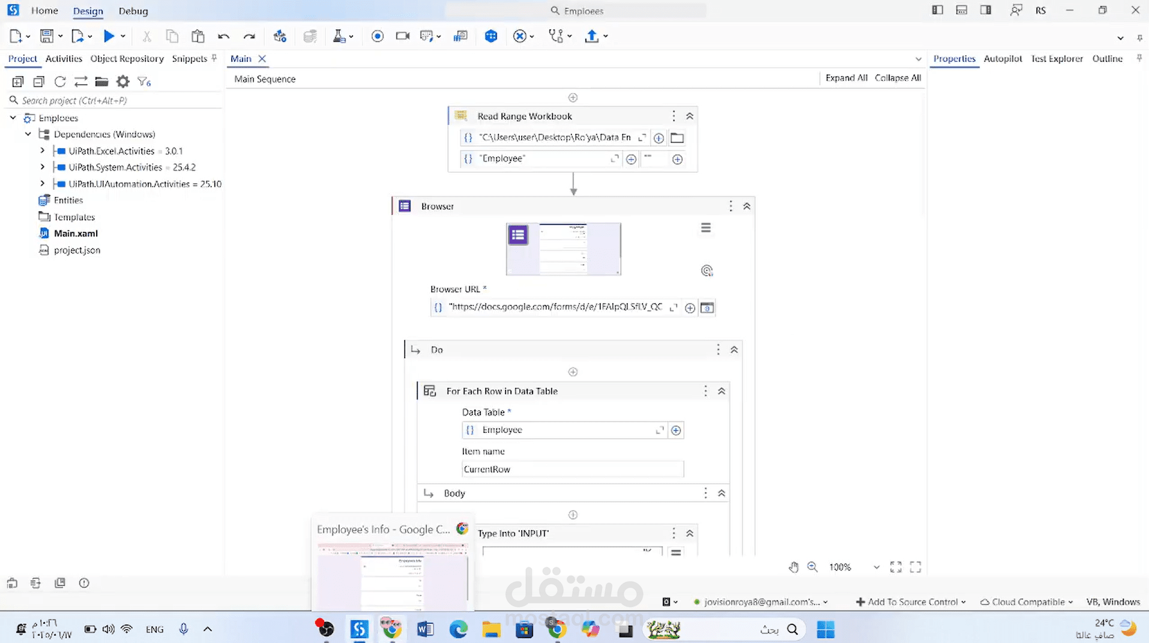Collapse the Type Into 'INPUT' activity
The height and width of the screenshot is (643, 1149).
click(x=690, y=534)
